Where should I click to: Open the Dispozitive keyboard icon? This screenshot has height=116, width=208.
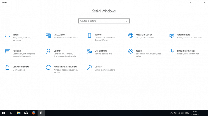[48, 35]
